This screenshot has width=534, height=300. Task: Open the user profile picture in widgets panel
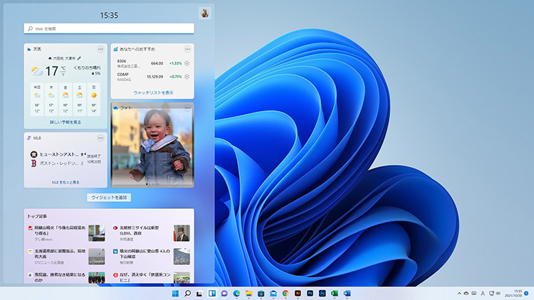coord(204,14)
